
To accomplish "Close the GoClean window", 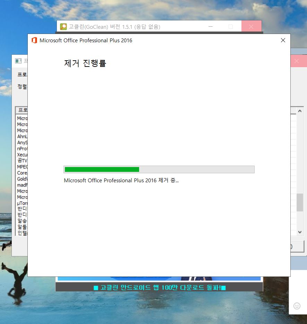I will (251, 27).
